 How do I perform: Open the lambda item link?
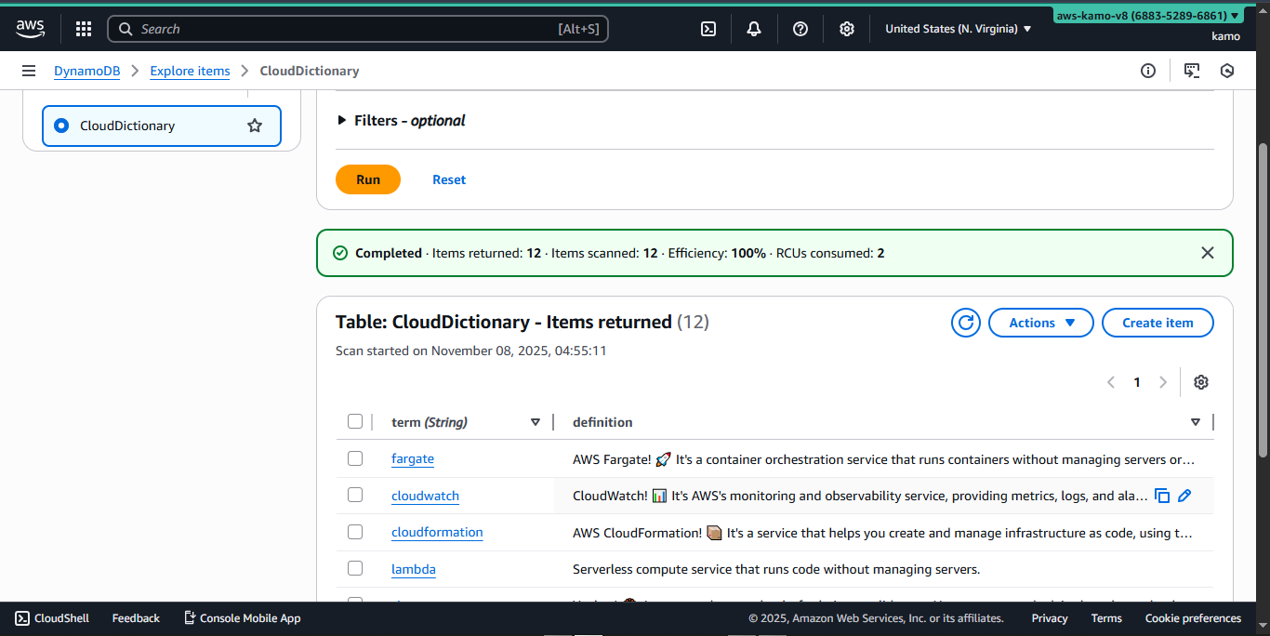tap(413, 568)
